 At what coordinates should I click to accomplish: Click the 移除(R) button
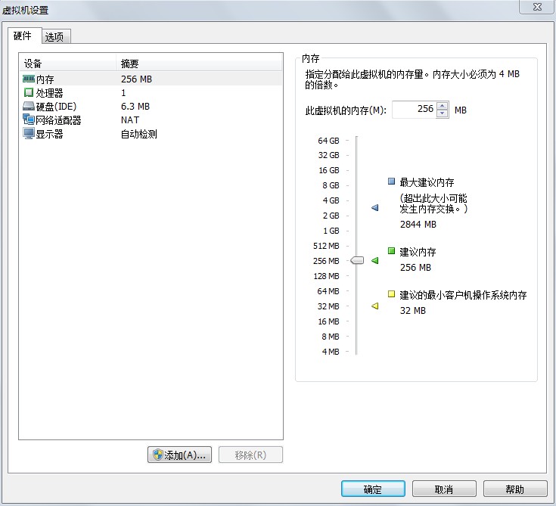(250, 455)
